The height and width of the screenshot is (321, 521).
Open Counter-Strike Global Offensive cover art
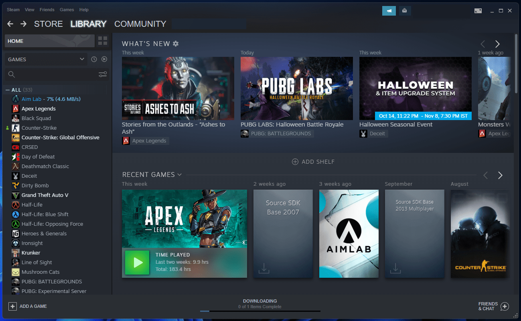click(x=480, y=234)
